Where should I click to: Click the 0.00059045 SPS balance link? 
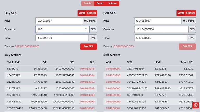pos(124,46)
